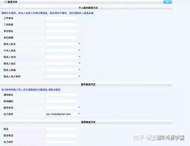
Task: Select the 联系人地址 text box
Action: (x=61, y=63)
